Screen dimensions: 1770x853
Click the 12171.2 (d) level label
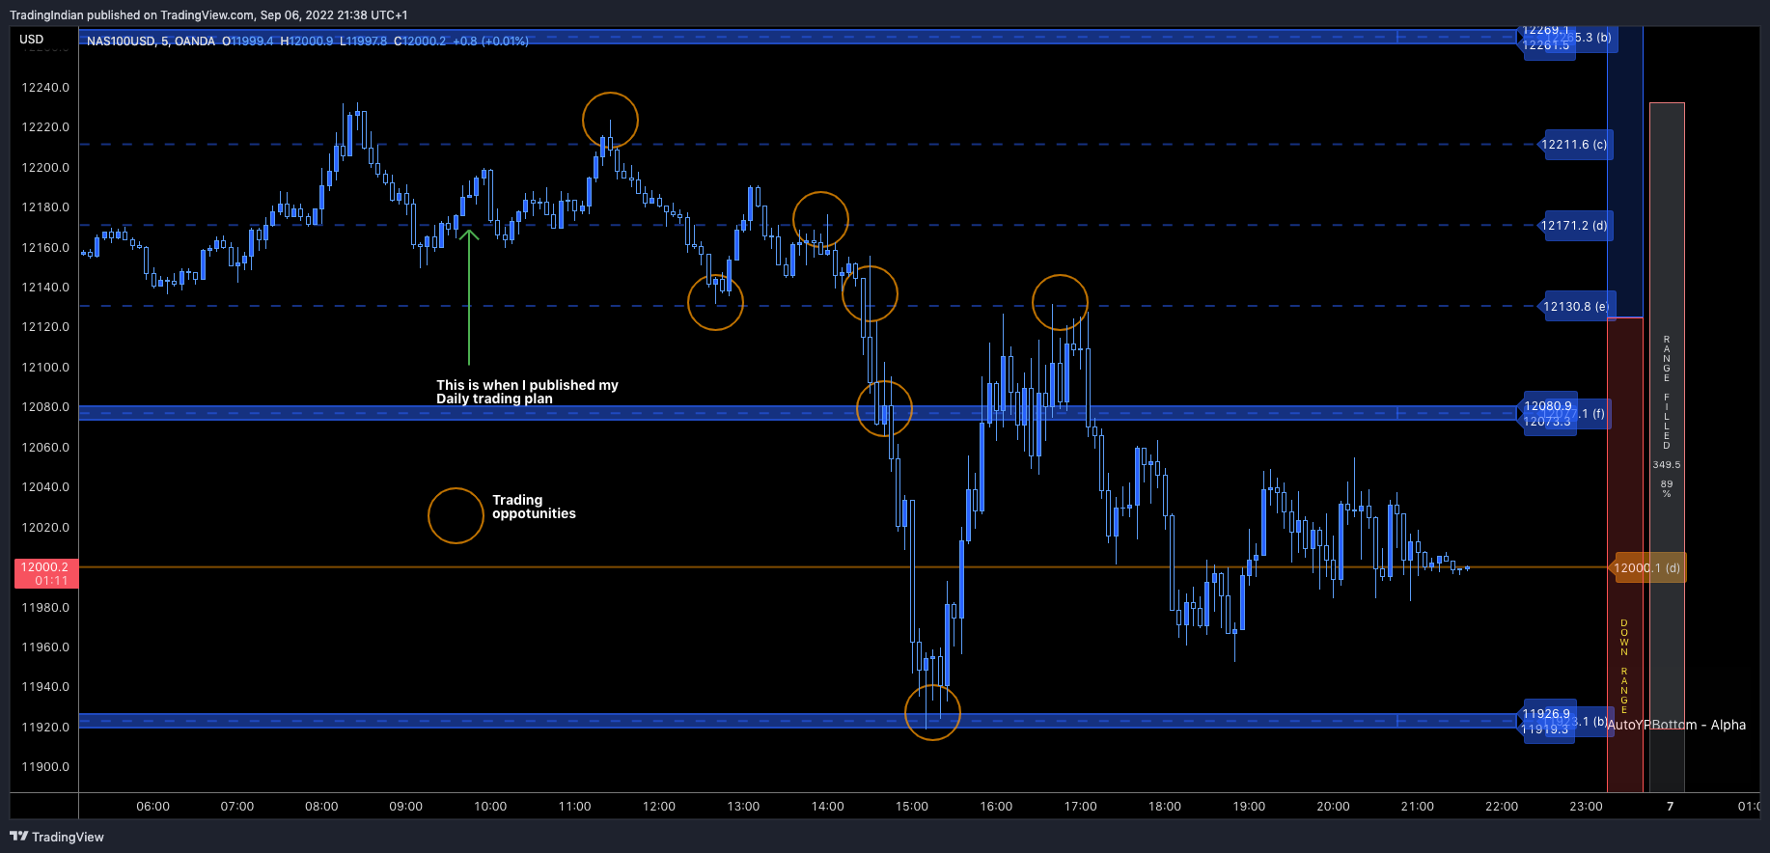pyautogui.click(x=1574, y=226)
